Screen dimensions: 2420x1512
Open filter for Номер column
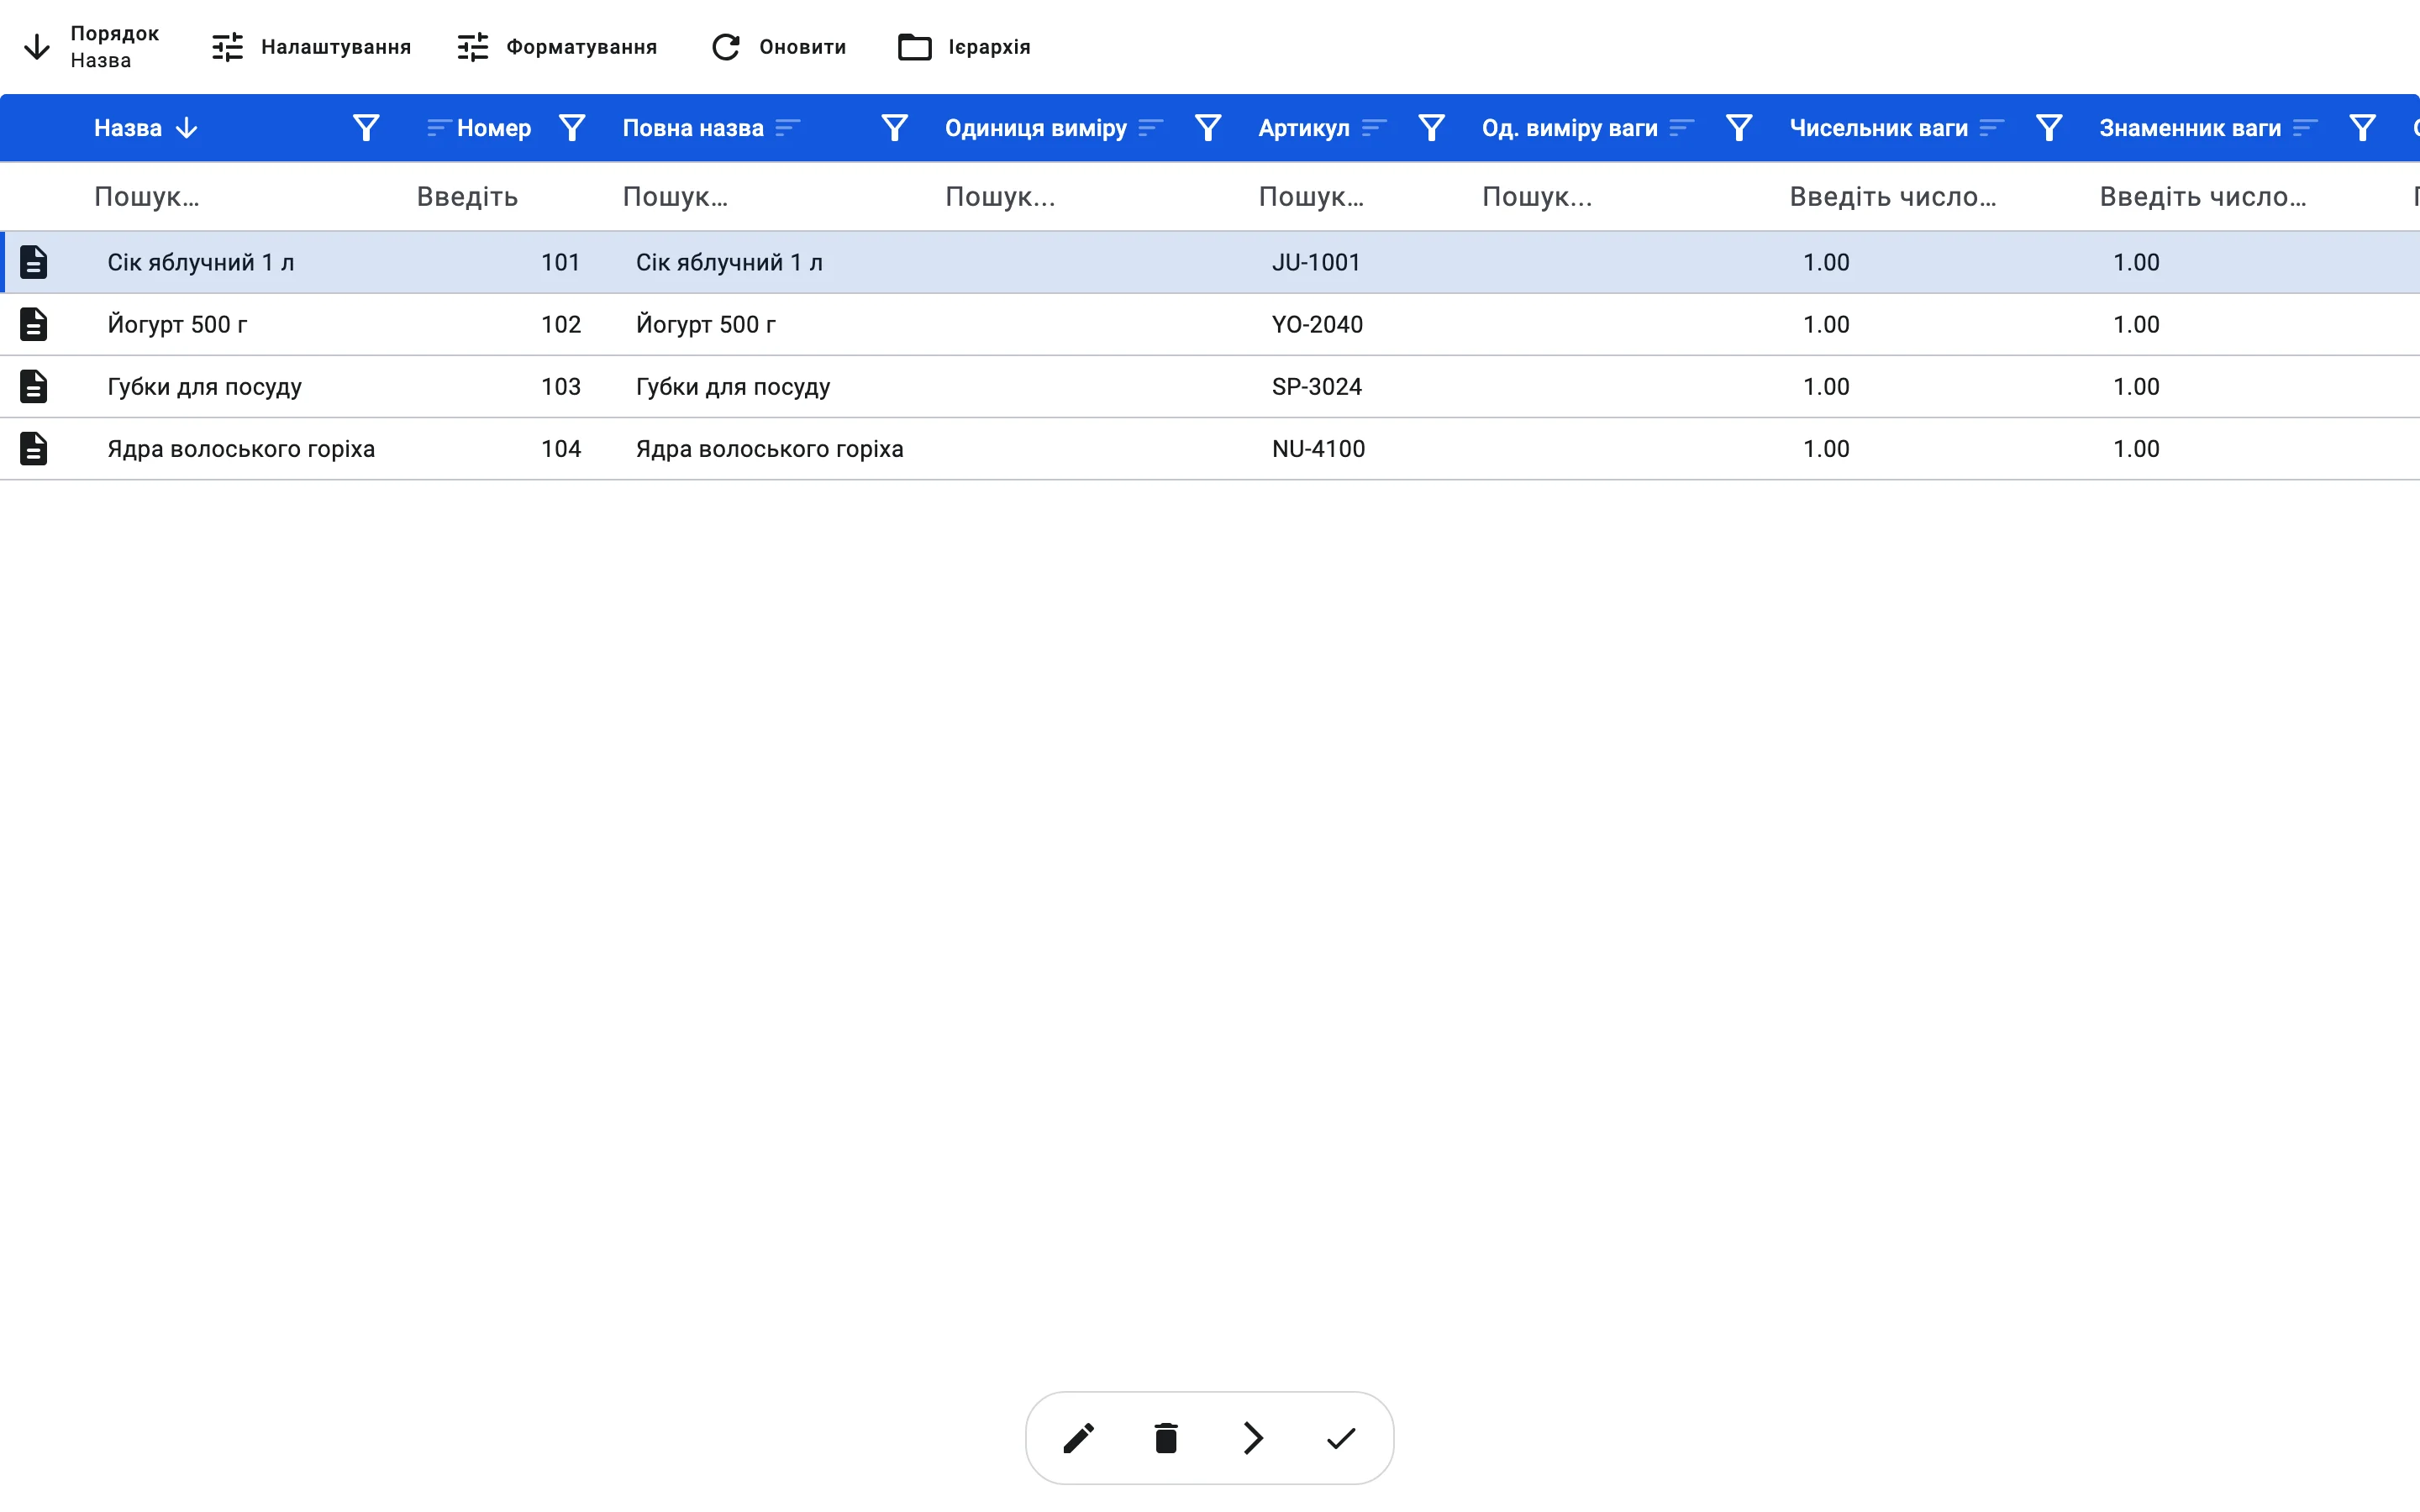pyautogui.click(x=572, y=128)
